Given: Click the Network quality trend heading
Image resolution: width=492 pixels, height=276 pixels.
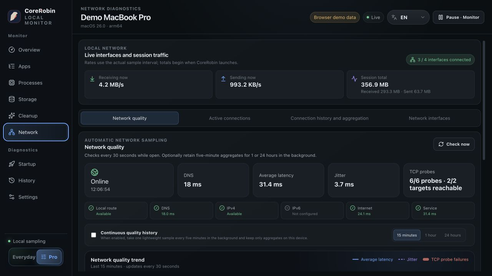Looking at the screenshot, I should pos(118,260).
